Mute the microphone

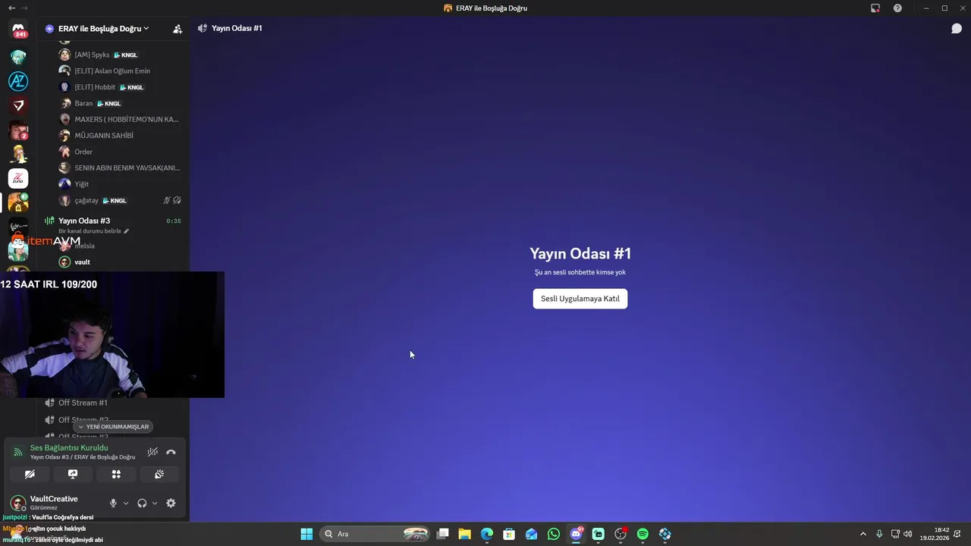pyautogui.click(x=113, y=503)
